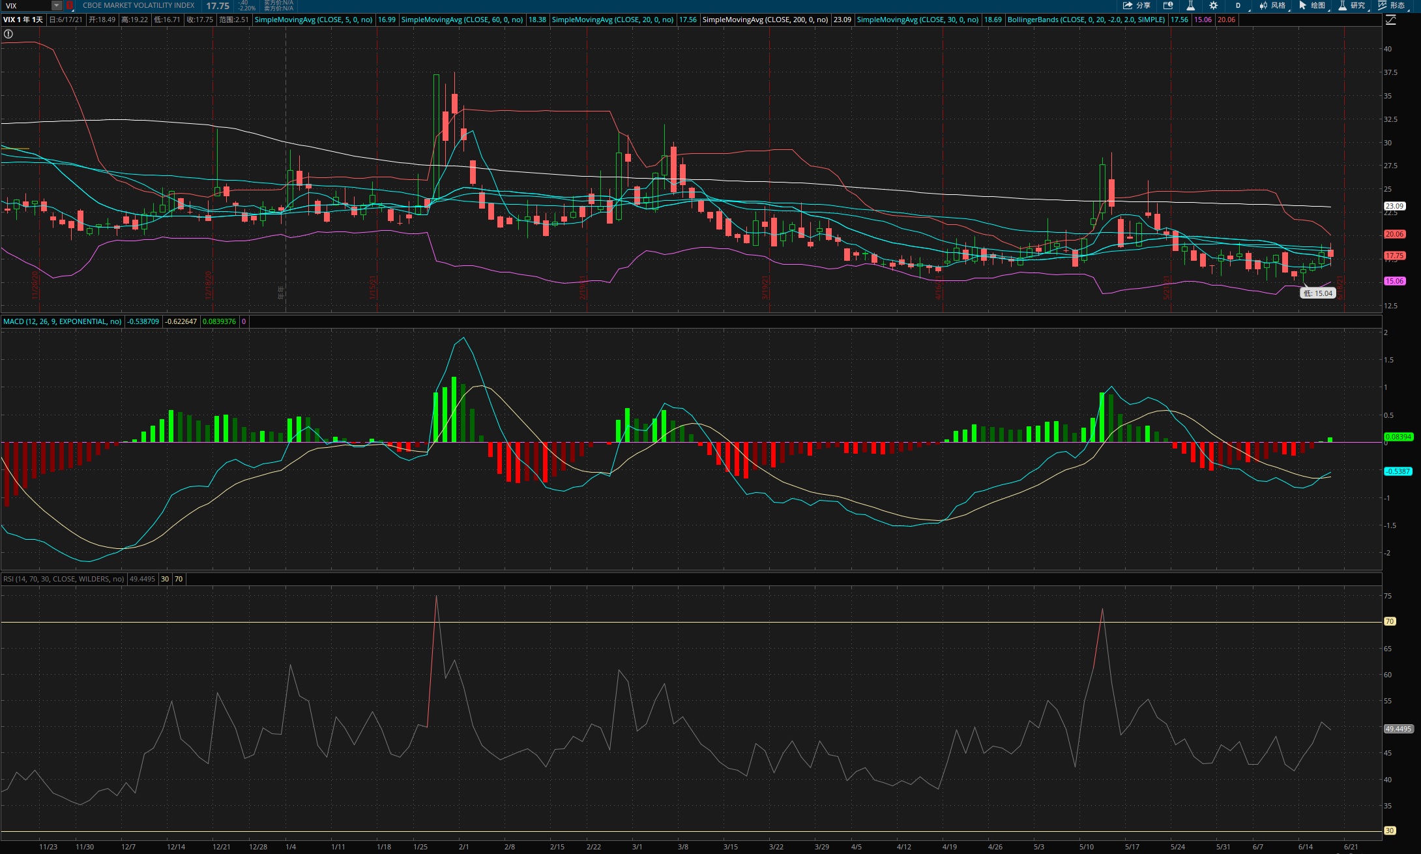This screenshot has width=1421, height=854.
Task: Open the alert calendar icon in top toolbar
Action: (1168, 5)
